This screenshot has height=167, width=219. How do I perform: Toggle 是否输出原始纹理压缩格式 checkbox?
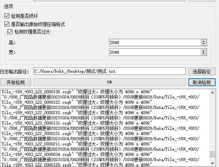(x=7, y=24)
